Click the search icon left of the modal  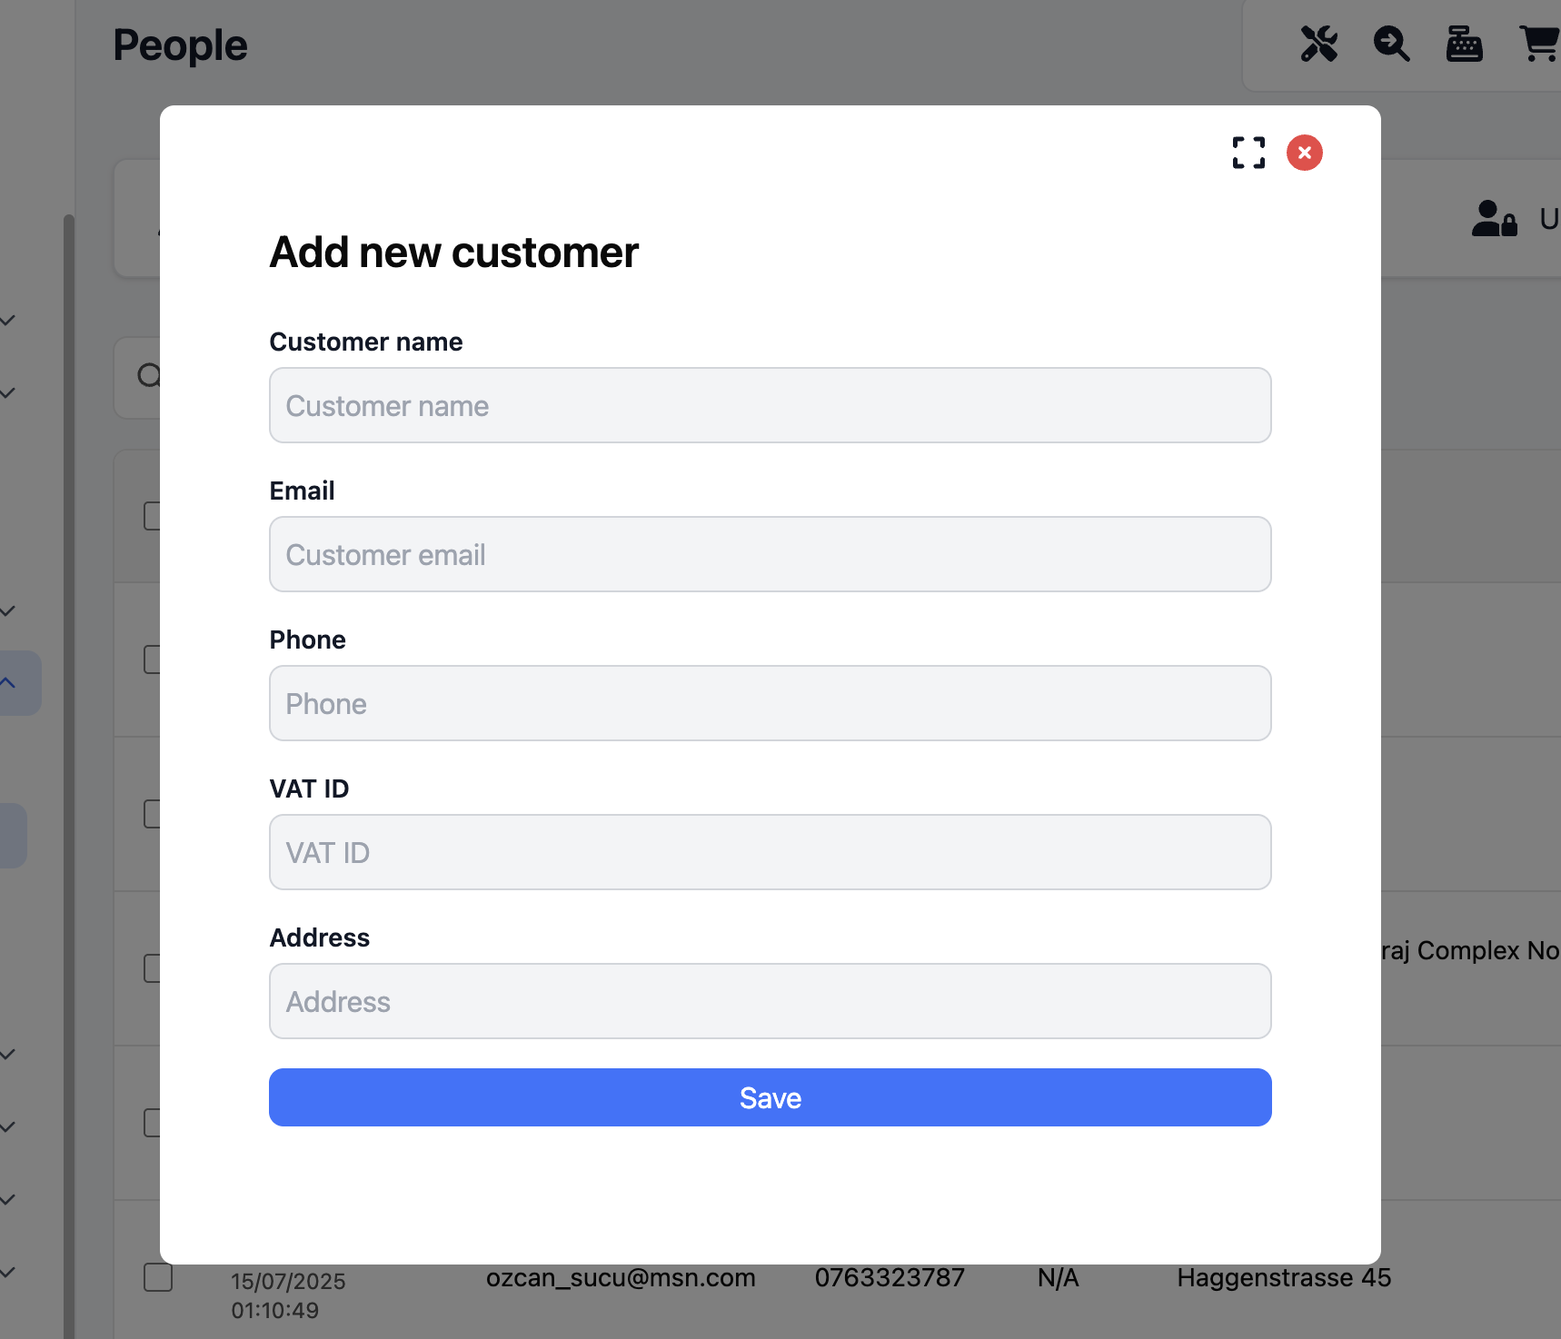coord(148,375)
